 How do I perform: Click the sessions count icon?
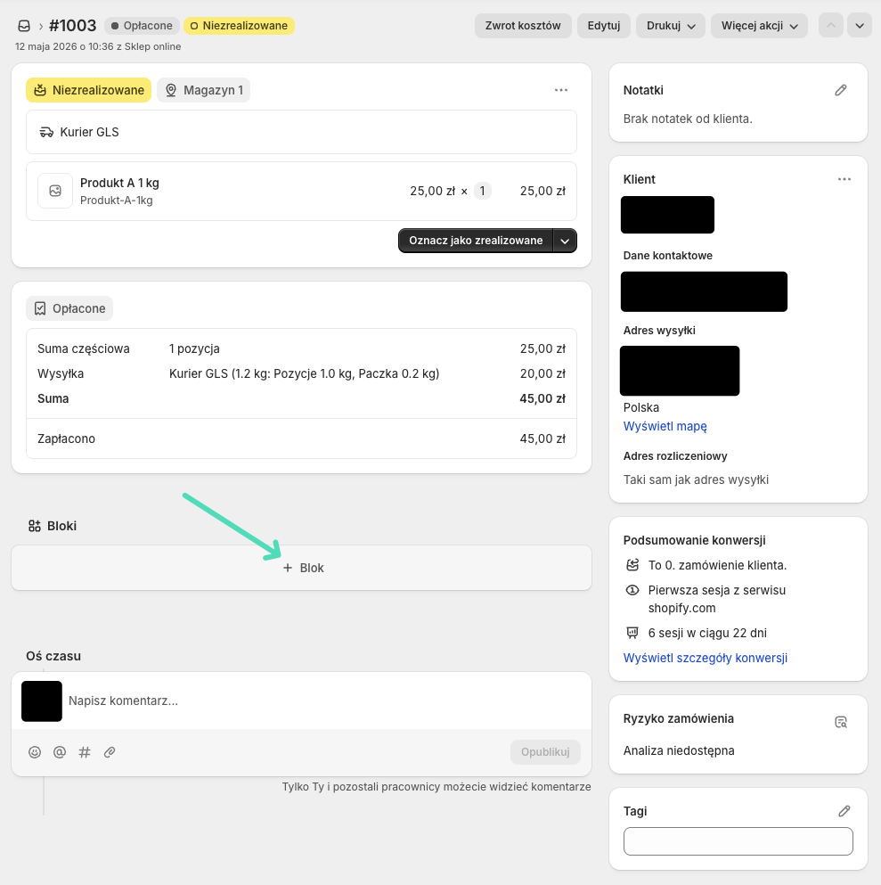click(632, 633)
